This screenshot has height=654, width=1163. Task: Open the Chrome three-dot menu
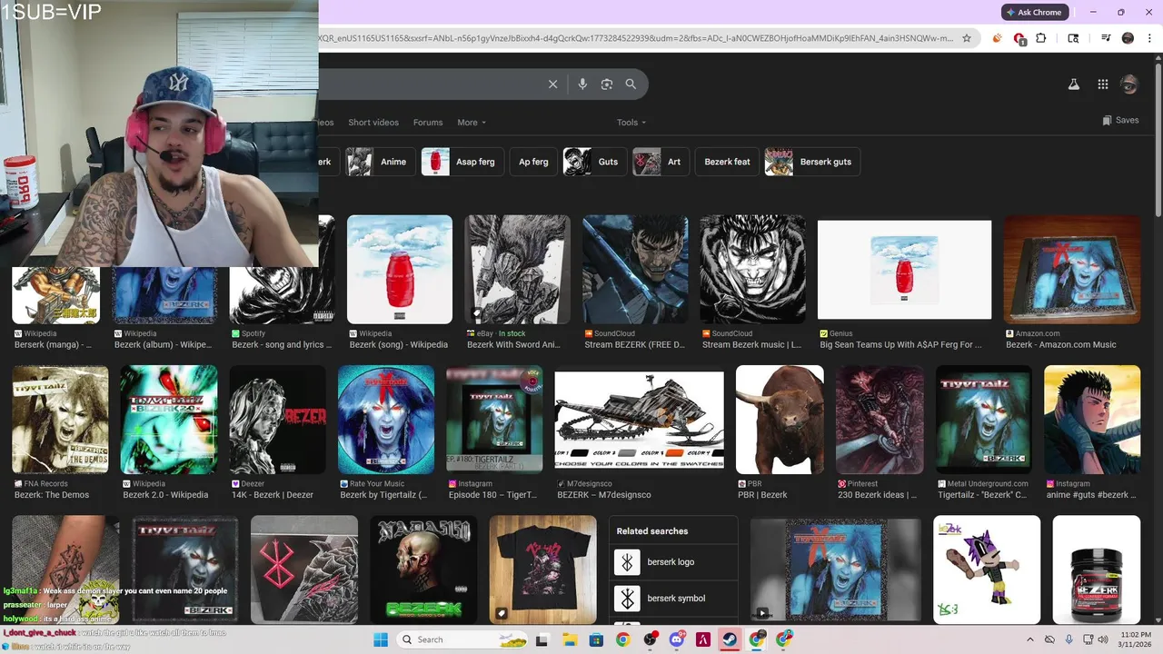tap(1148, 38)
